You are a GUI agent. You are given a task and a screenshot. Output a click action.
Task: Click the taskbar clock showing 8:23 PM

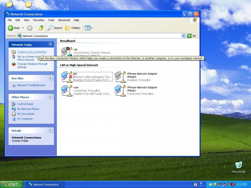pyautogui.click(x=242, y=184)
